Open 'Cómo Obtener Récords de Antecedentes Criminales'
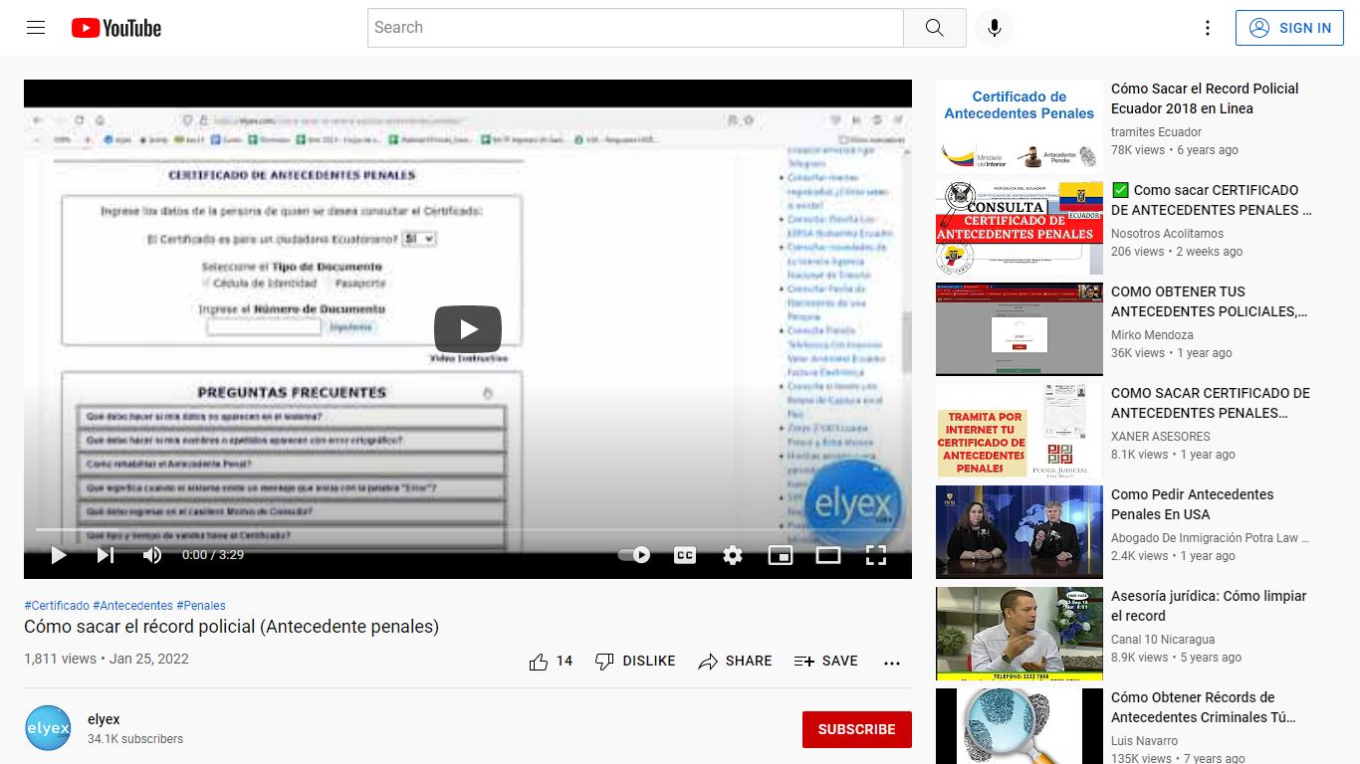 coord(1204,707)
